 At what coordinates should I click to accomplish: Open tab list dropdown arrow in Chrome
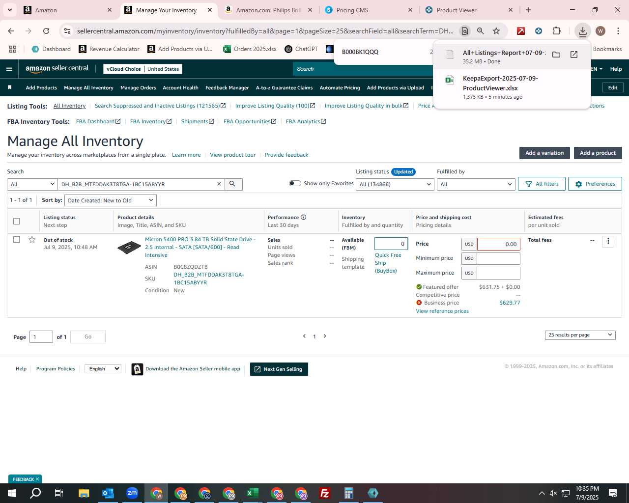click(9, 10)
